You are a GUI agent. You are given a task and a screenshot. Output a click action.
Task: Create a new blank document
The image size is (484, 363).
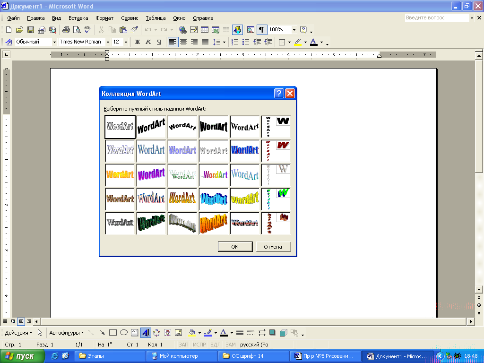9,30
